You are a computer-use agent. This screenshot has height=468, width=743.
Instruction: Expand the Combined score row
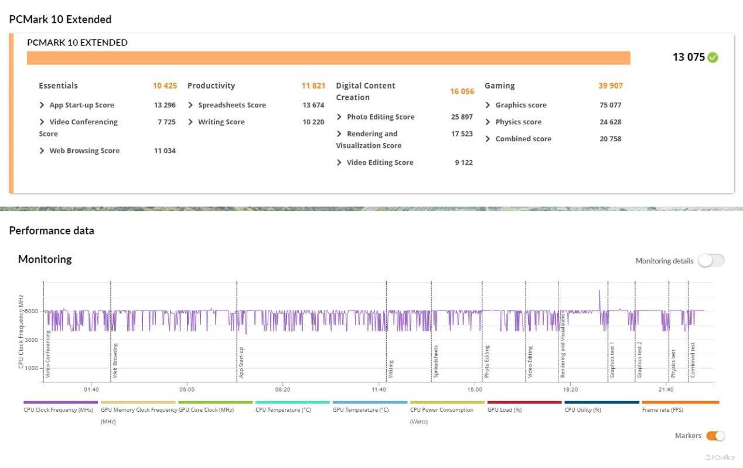pyautogui.click(x=488, y=139)
